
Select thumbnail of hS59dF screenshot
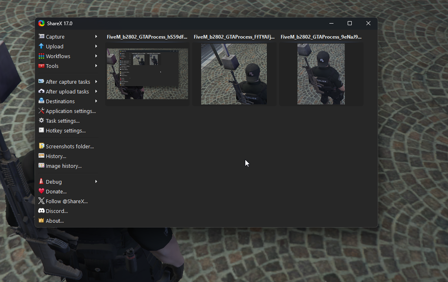pos(147,74)
